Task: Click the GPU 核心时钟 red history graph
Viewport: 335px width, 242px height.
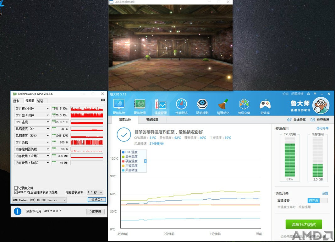Action: tap(87, 108)
